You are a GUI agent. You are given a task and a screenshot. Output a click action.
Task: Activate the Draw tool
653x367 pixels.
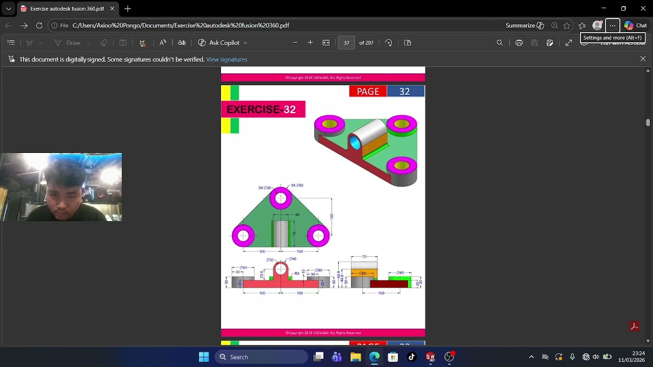pos(67,43)
